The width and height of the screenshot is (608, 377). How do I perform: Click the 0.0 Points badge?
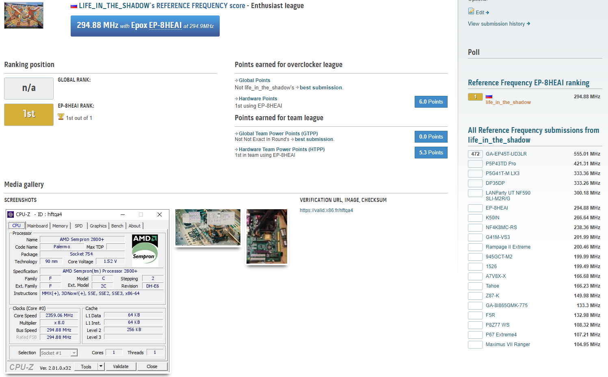pos(431,136)
